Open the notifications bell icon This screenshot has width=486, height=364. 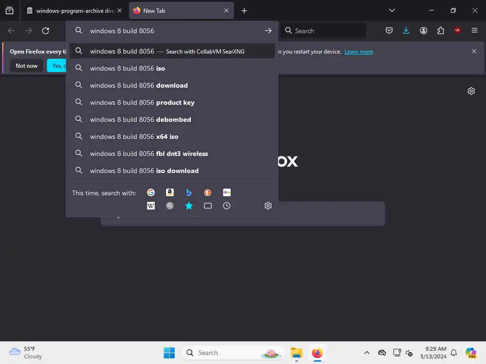[454, 353]
